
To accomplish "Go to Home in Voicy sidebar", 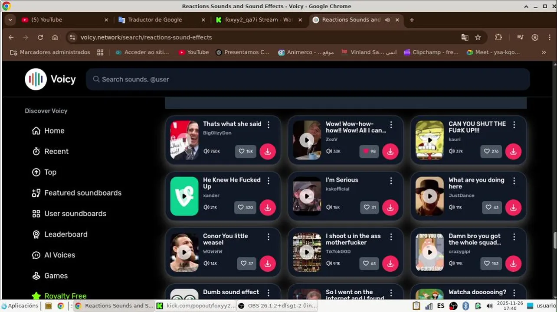I will pyautogui.click(x=48, y=131).
